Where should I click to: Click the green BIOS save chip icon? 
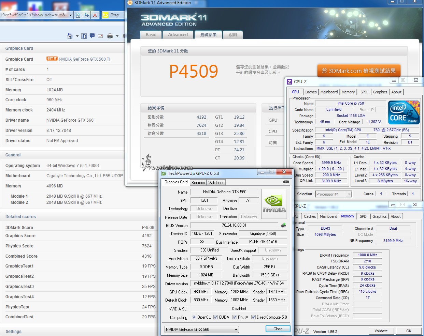pos(283,225)
